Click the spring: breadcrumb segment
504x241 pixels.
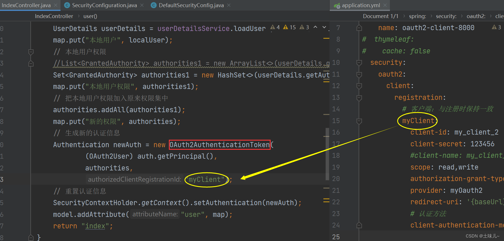pos(417,16)
